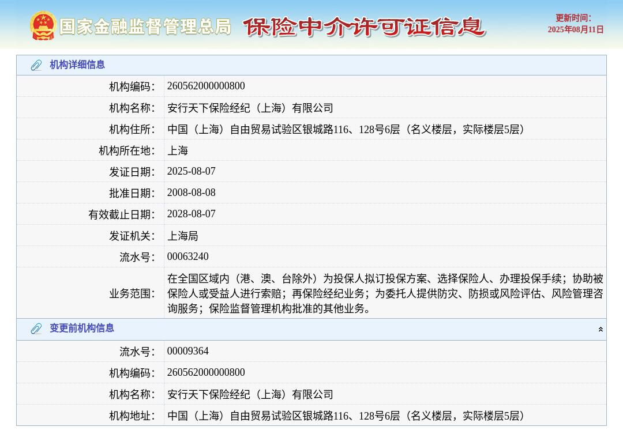Click the previous 流水号 value 00009364
This screenshot has width=623, height=434.
(x=187, y=351)
